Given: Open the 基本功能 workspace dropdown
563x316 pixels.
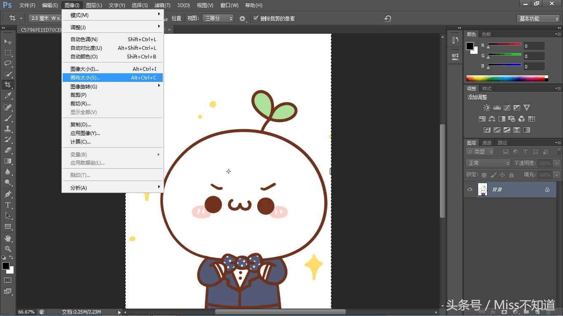Looking at the screenshot, I should 538,19.
